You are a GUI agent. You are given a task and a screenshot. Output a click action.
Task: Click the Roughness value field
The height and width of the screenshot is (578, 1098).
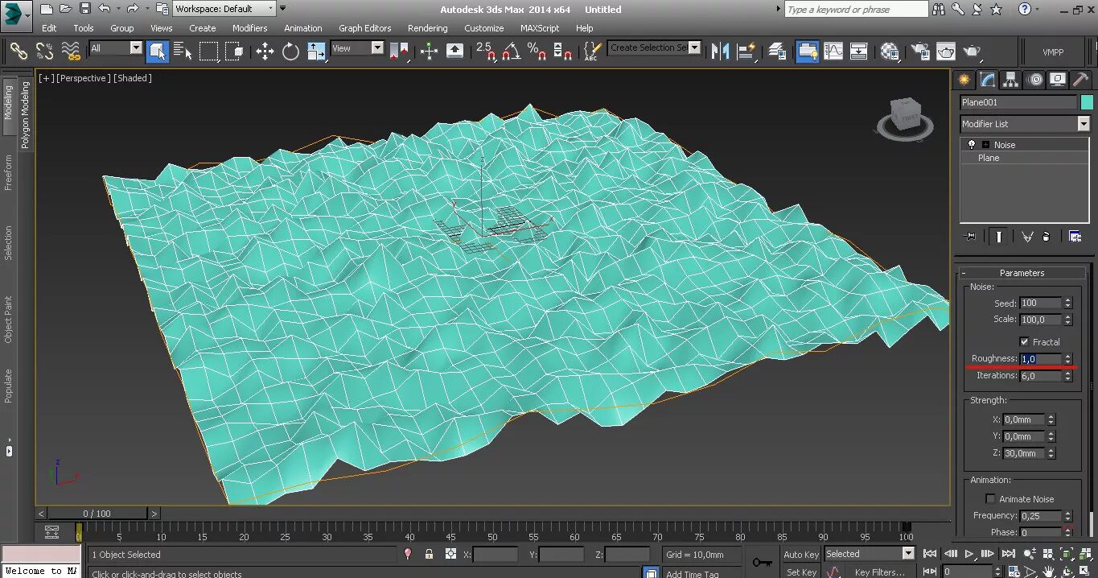(1040, 359)
